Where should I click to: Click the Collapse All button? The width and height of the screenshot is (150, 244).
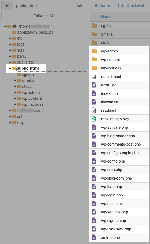pyautogui.click(x=44, y=16)
